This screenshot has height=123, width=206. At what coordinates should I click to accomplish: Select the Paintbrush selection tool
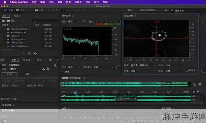pos(78,10)
